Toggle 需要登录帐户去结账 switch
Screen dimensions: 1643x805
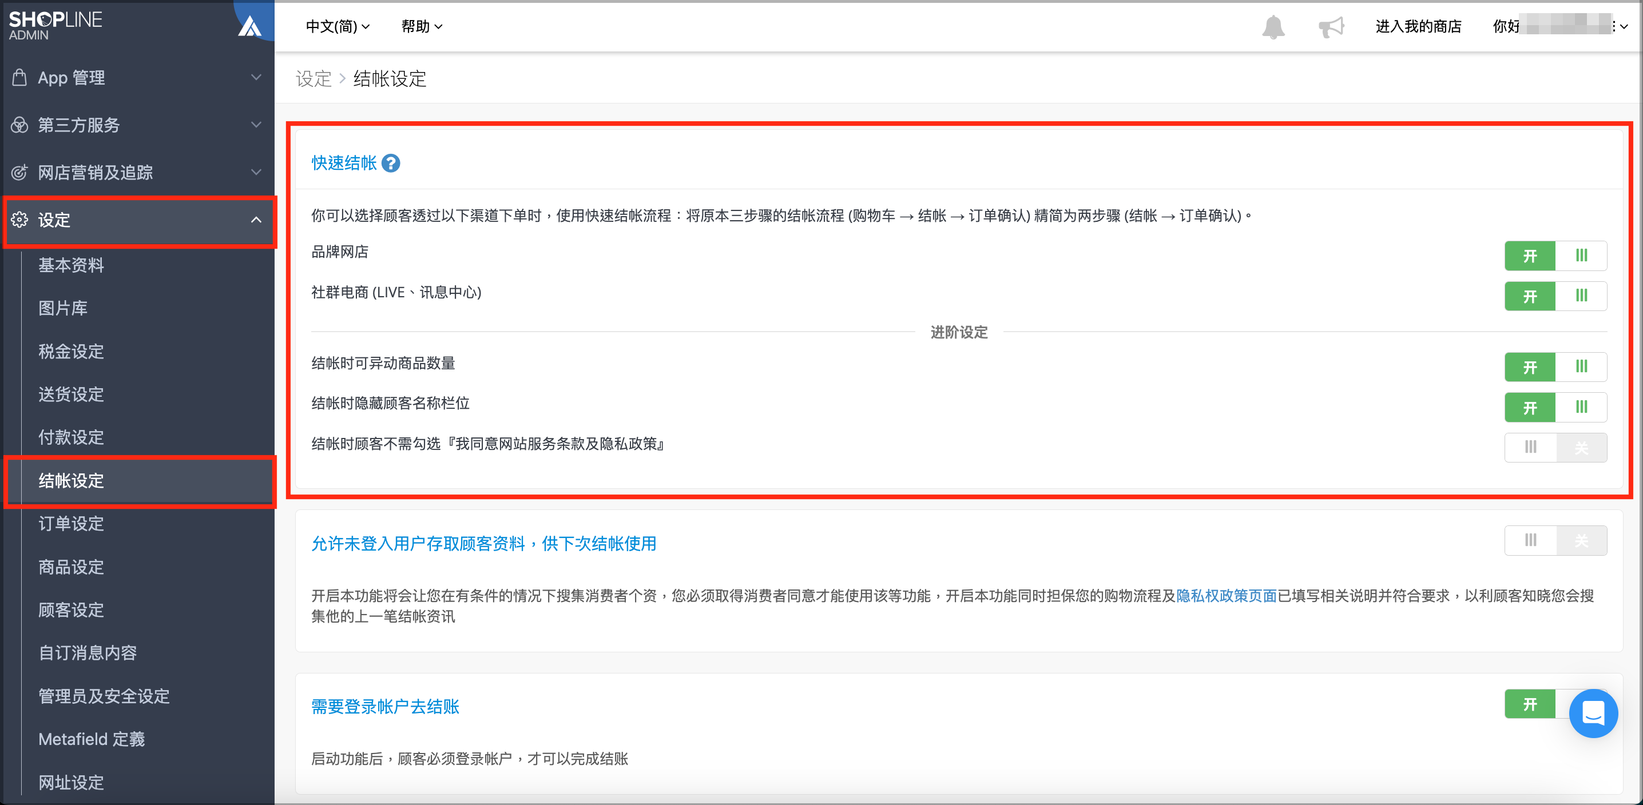click(1537, 704)
